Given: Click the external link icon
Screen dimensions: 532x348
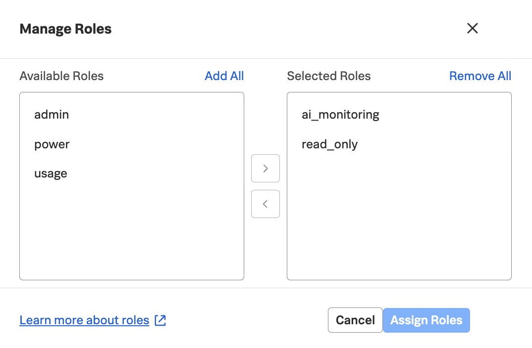Looking at the screenshot, I should coord(160,320).
